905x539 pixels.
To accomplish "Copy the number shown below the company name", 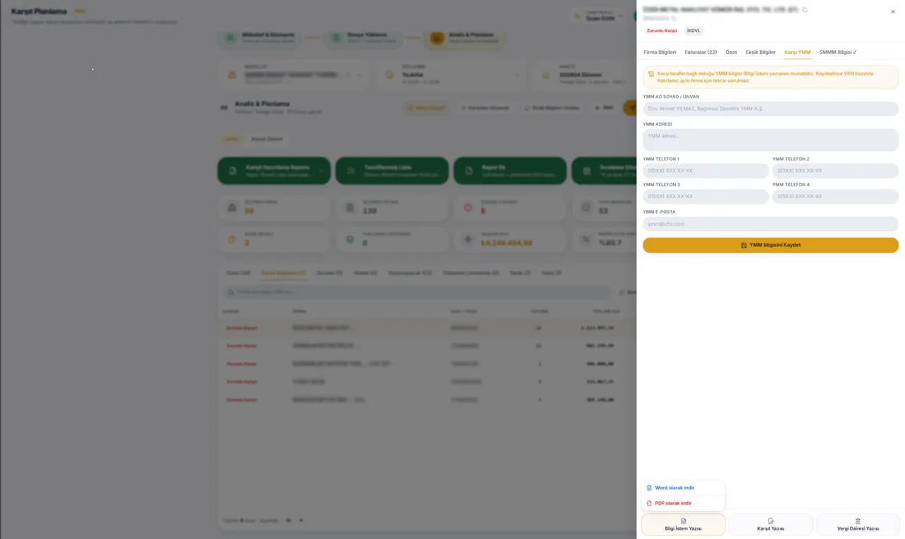I will (674, 18).
